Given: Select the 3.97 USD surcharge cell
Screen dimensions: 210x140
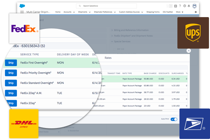Looking at the screenshot, I should [176, 92].
